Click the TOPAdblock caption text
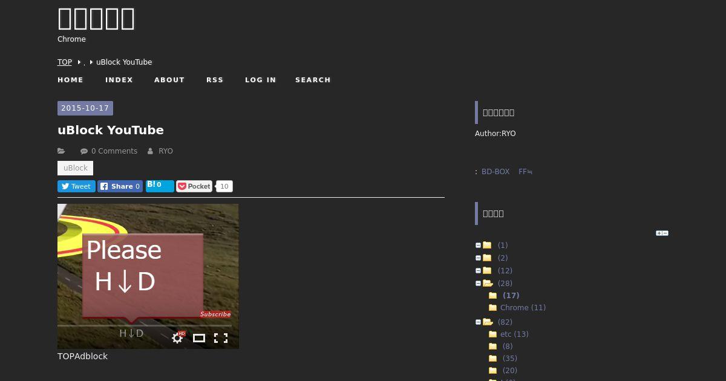This screenshot has height=381, width=726. [82, 356]
